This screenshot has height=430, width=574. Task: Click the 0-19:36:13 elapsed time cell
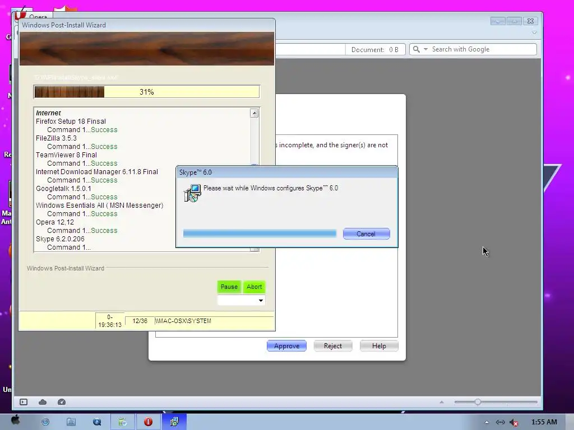(x=110, y=321)
